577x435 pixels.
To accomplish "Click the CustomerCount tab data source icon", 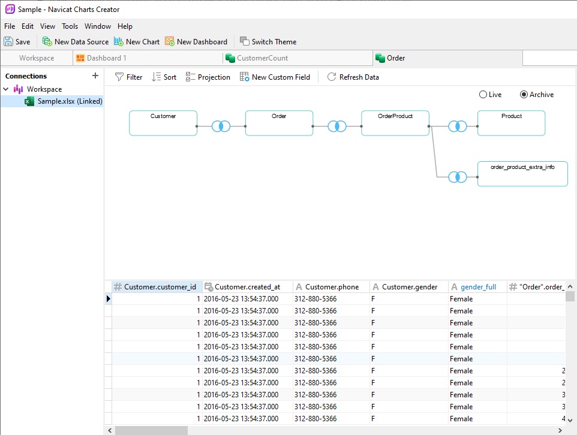I will 230,58.
